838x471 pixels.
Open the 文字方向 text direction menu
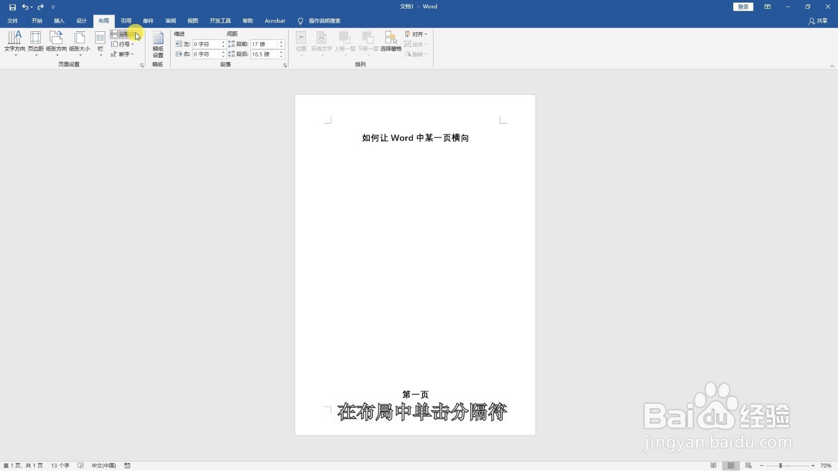15,43
